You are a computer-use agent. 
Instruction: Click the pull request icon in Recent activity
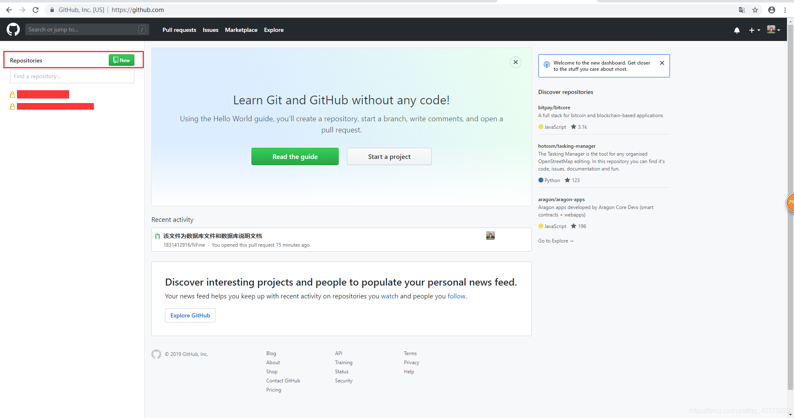click(158, 236)
